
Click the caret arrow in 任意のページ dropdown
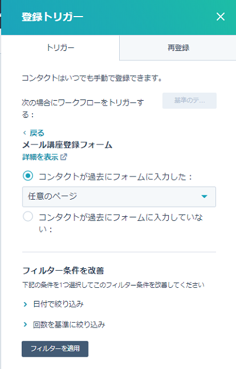[x=204, y=197]
